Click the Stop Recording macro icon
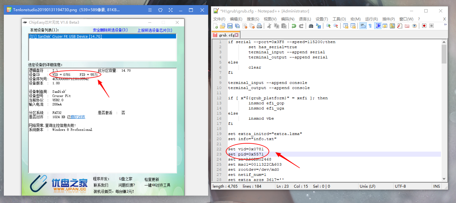Image resolution: width=456 pixels, height=203 pixels. point(431,26)
